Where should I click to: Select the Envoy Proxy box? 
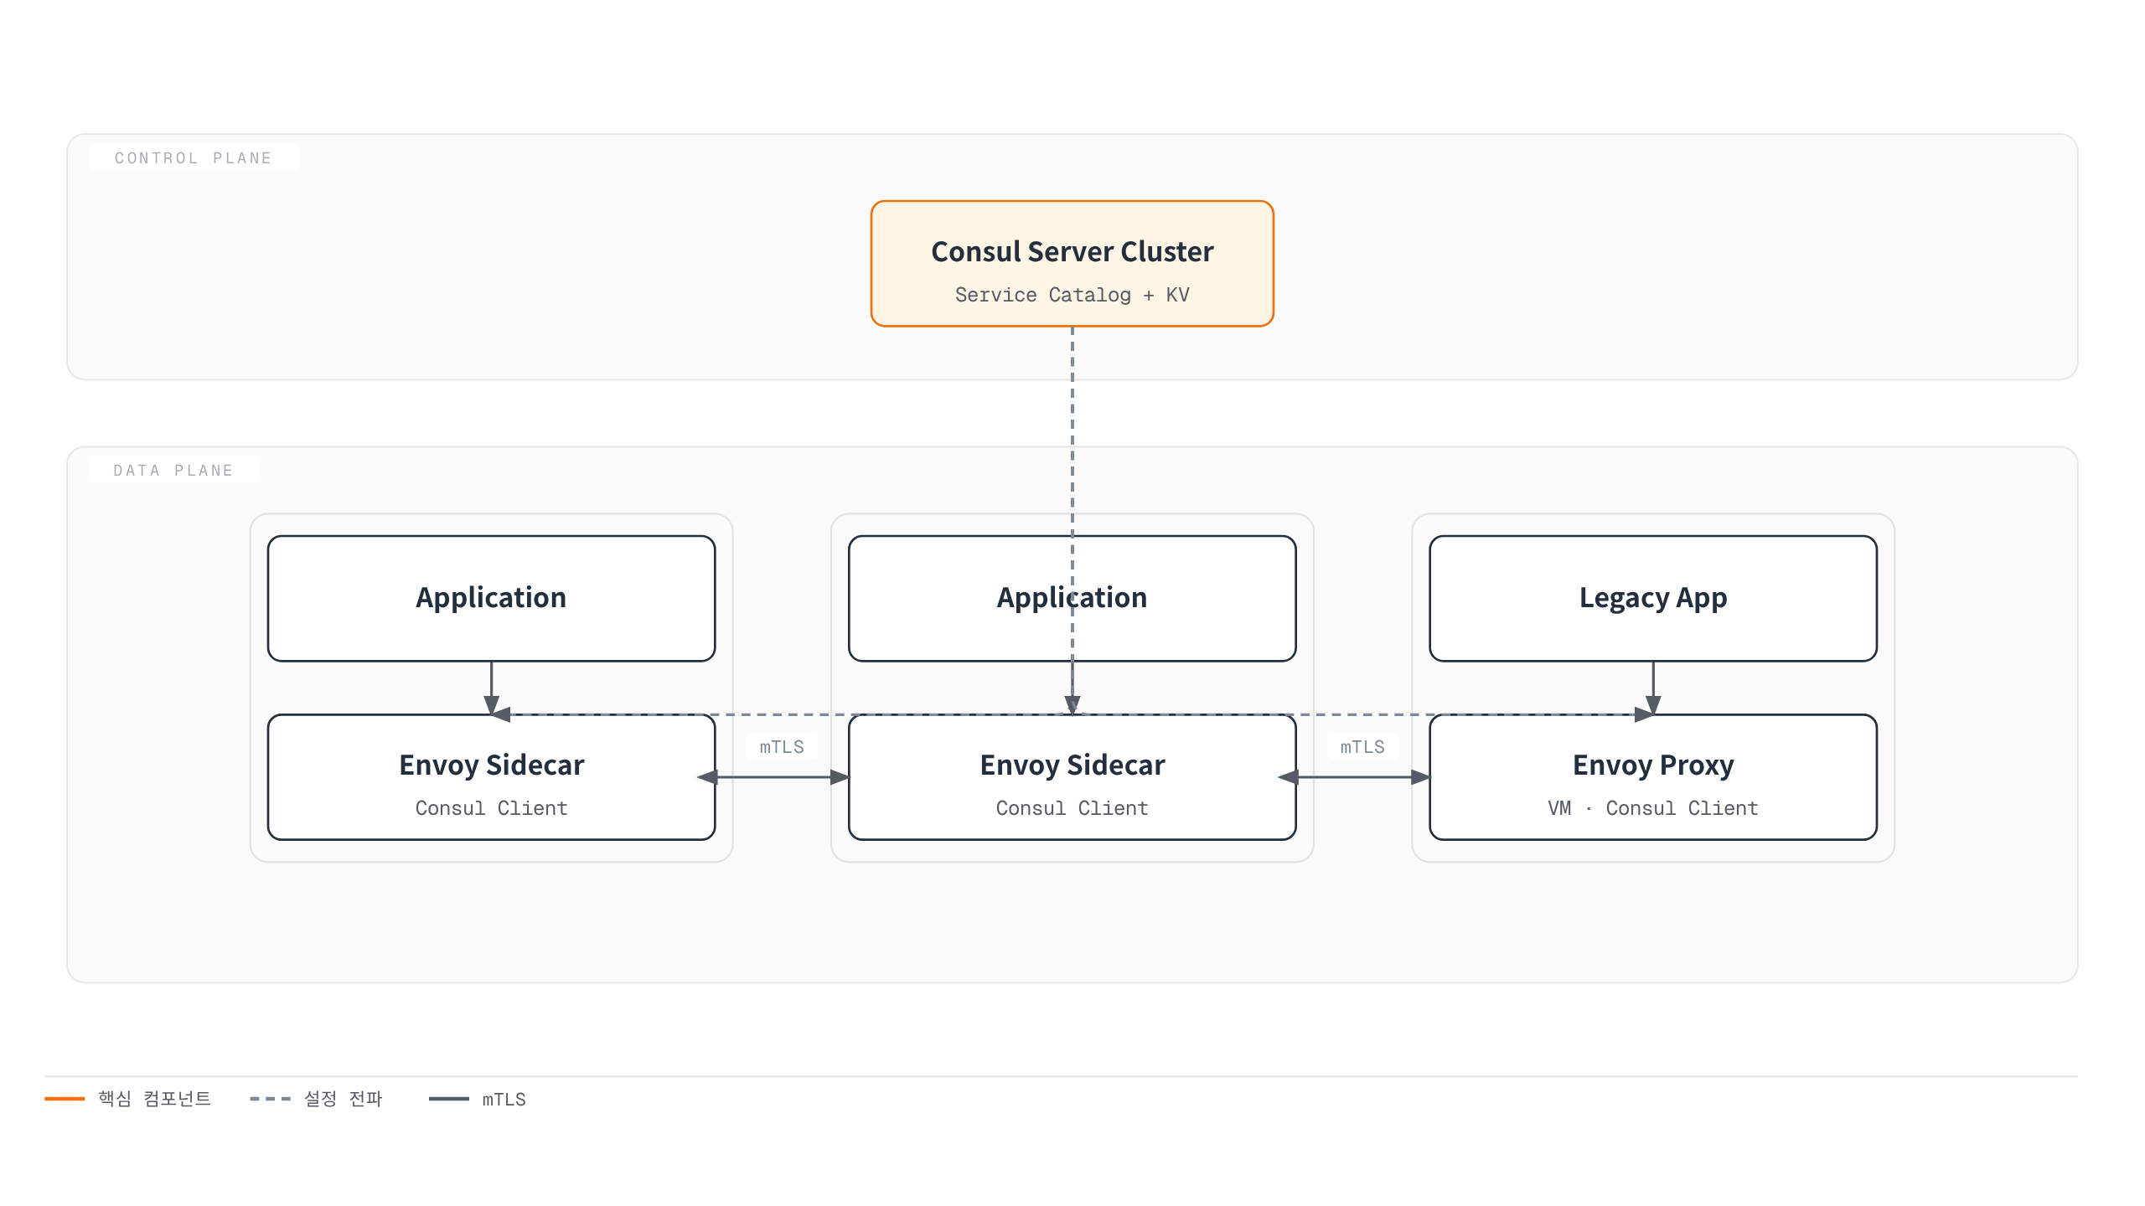[x=1652, y=777]
